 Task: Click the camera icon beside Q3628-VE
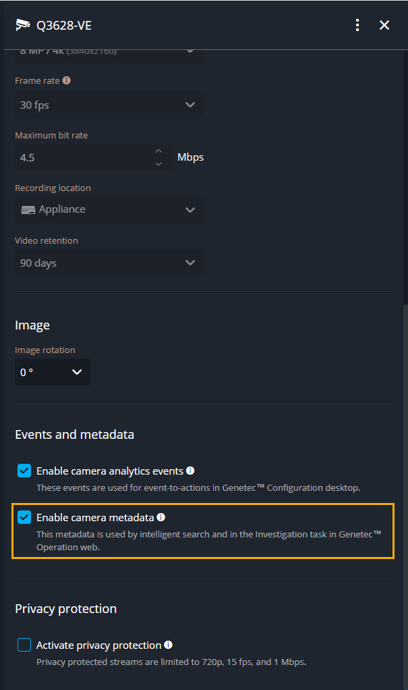point(22,24)
